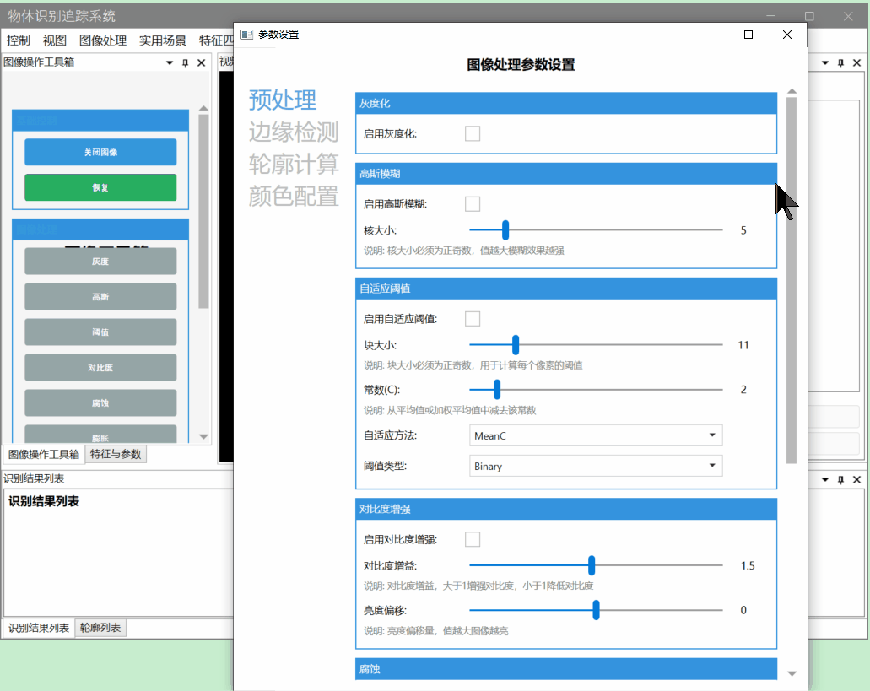Open the 图像操作工具箱 panel options arrow
The height and width of the screenshot is (691, 870).
pyautogui.click(x=170, y=62)
